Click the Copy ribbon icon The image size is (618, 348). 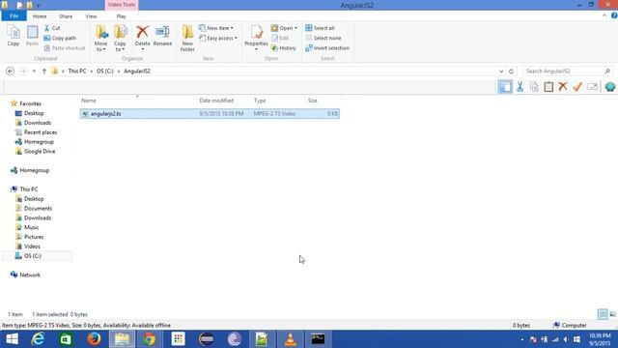point(13,36)
